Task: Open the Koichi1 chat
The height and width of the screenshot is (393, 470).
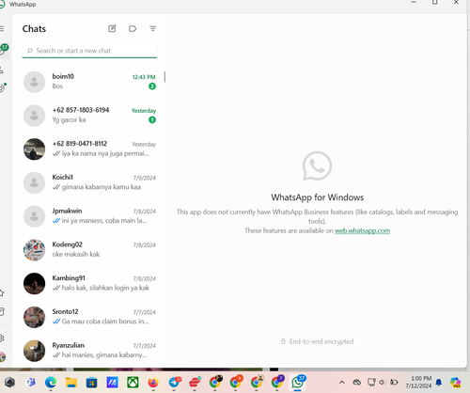Action: click(89, 182)
